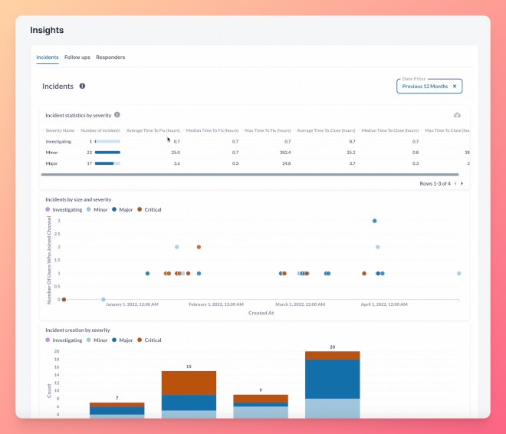Click the horizontal scrollbar under the statistics table
The height and width of the screenshot is (434, 506).
(250, 175)
